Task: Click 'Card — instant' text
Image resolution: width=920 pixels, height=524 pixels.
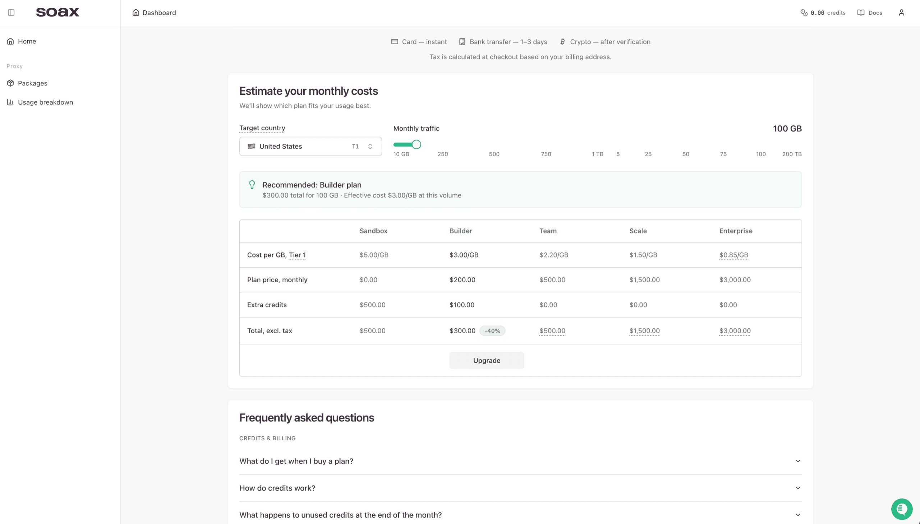Action: point(424,42)
